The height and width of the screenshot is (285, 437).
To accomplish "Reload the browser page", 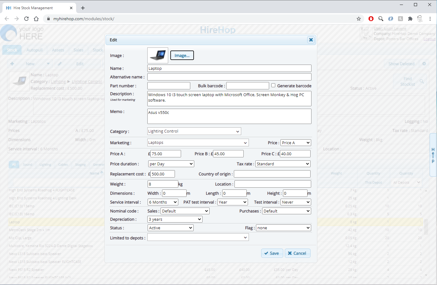I will pyautogui.click(x=26, y=19).
